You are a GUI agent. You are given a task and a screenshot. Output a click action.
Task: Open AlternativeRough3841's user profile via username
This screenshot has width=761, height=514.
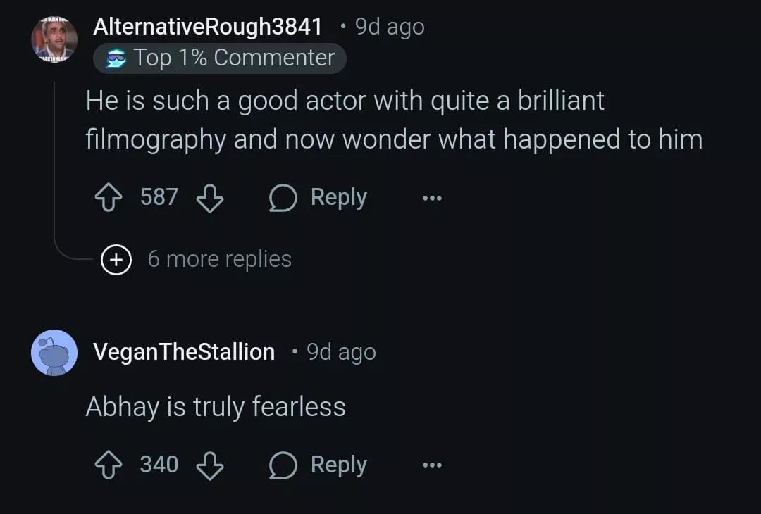click(208, 27)
